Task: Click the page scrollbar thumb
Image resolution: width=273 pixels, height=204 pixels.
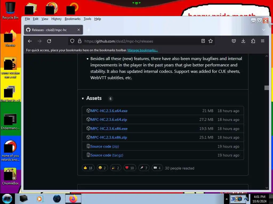Action: click(267, 88)
